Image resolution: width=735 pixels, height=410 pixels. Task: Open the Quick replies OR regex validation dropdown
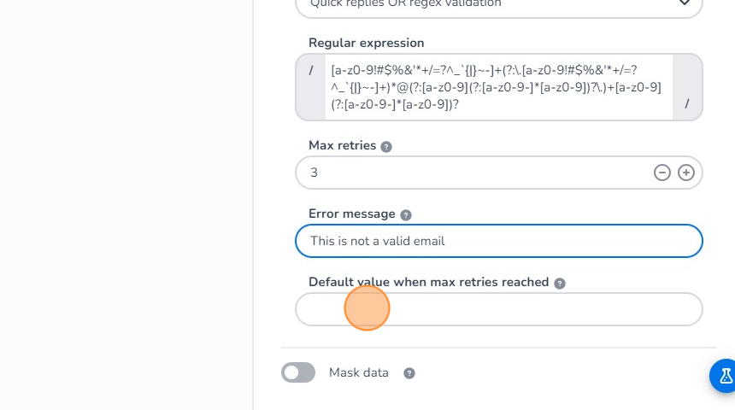[498, 5]
